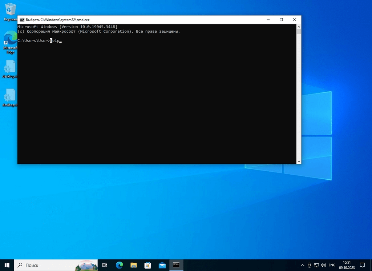Image resolution: width=372 pixels, height=271 pixels.
Task: Click the Поиск search box on the taskbar
Action: (x=56, y=265)
